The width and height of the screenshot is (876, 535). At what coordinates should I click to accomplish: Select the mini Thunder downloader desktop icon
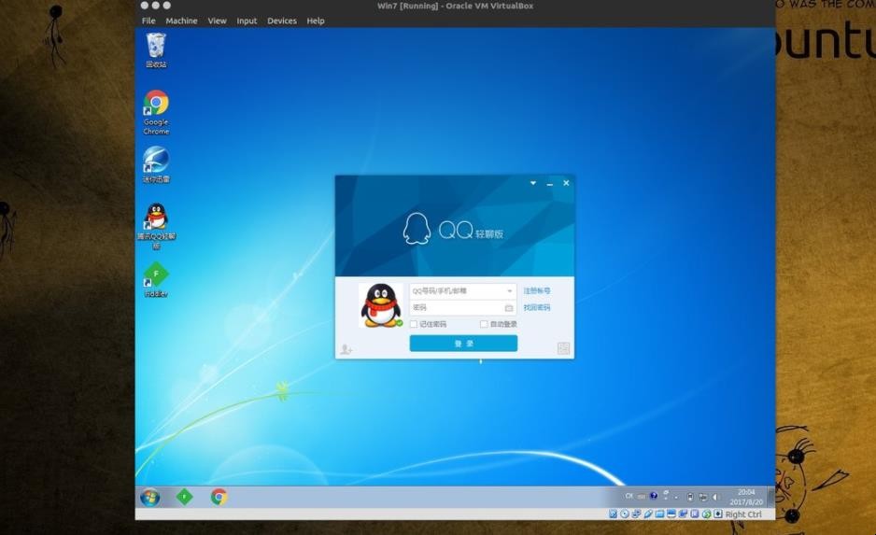click(156, 164)
